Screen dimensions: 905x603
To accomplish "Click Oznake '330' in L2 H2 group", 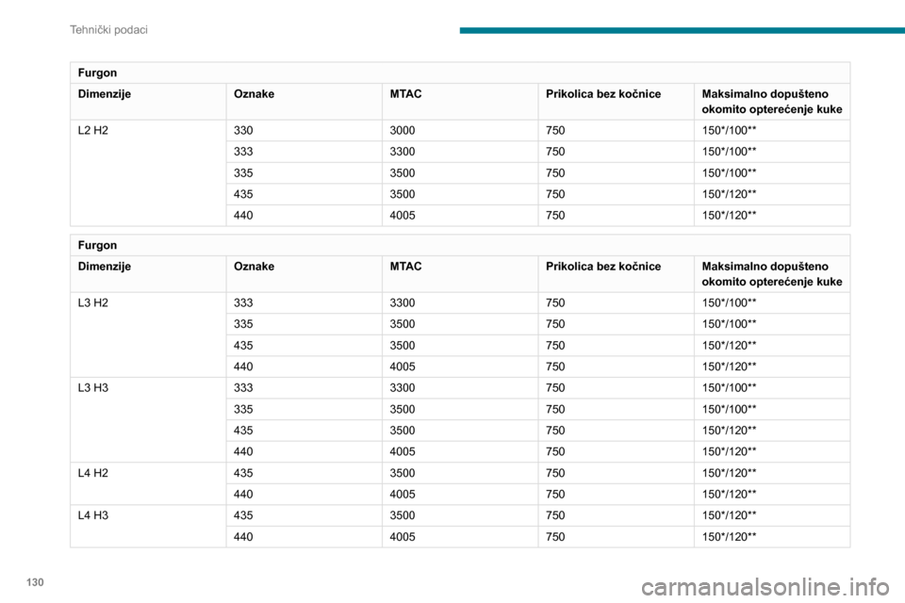I will coord(243,130).
